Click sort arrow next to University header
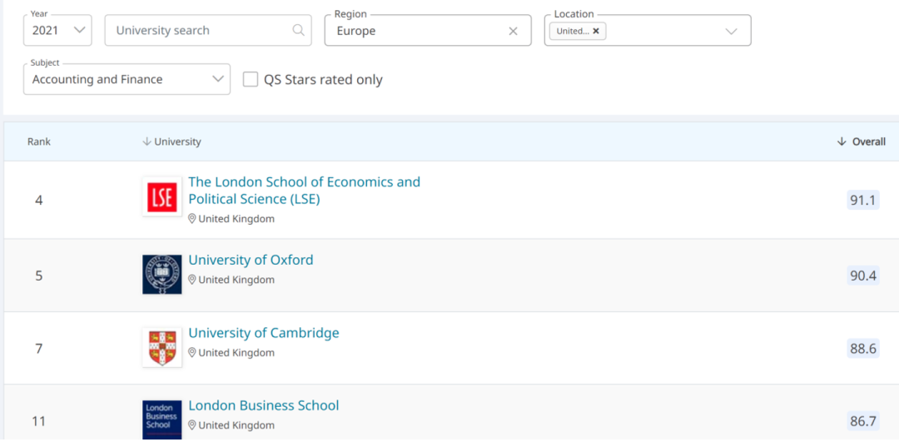 click(147, 142)
